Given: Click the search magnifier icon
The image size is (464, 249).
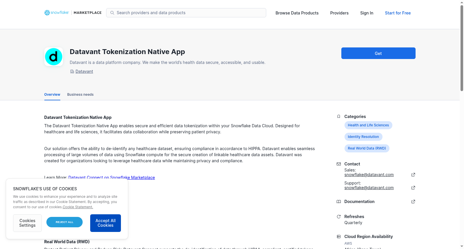Looking at the screenshot, I should pyautogui.click(x=112, y=13).
